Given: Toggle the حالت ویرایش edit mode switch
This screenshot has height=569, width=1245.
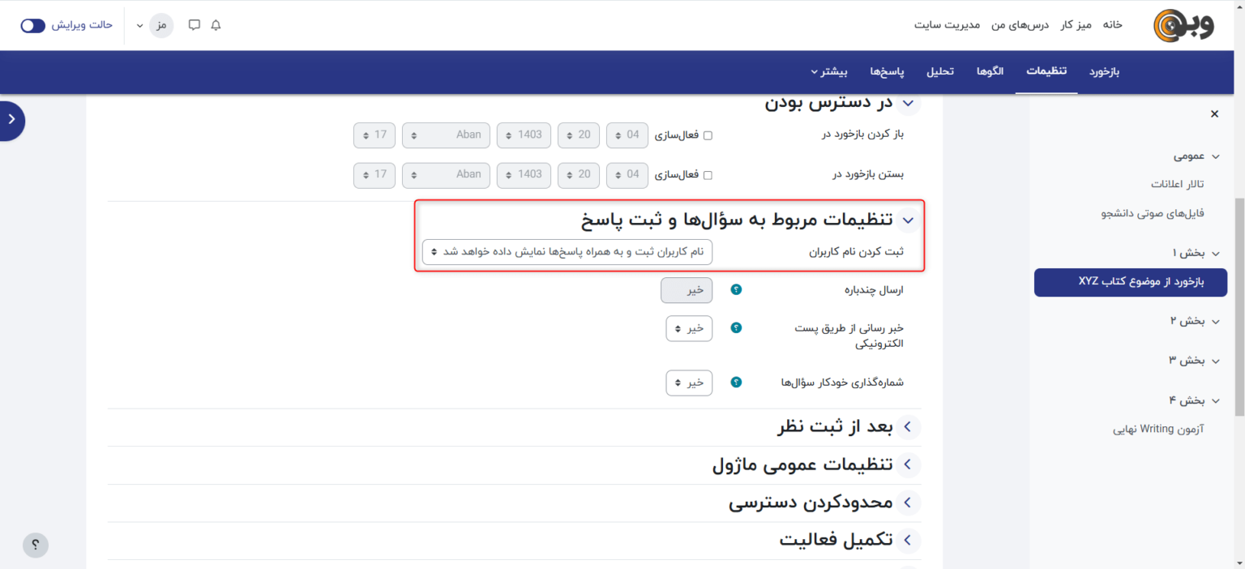Looking at the screenshot, I should [x=33, y=25].
